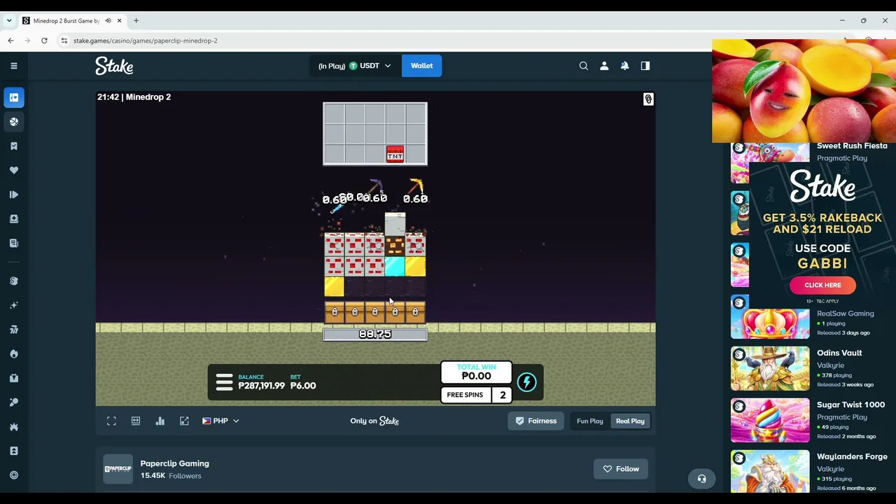Open the Stake Originals flame sidebar icon
896x504 pixels.
(x=13, y=353)
